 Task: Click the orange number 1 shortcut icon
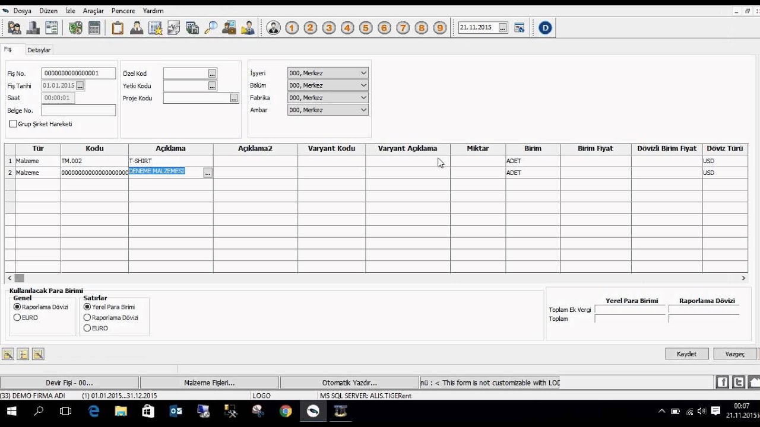(x=292, y=28)
